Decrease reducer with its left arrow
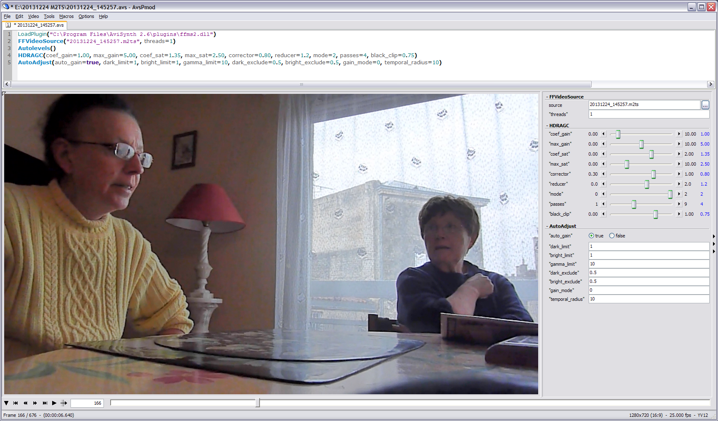This screenshot has height=421, width=718. [603, 184]
